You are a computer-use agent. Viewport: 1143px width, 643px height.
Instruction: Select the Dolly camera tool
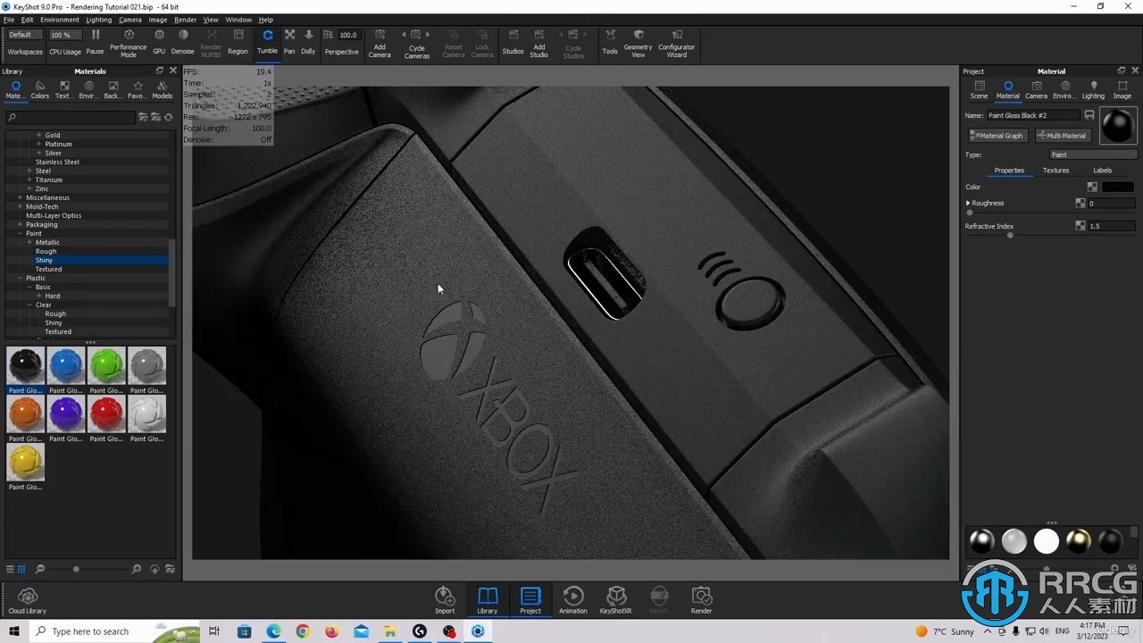coord(308,42)
